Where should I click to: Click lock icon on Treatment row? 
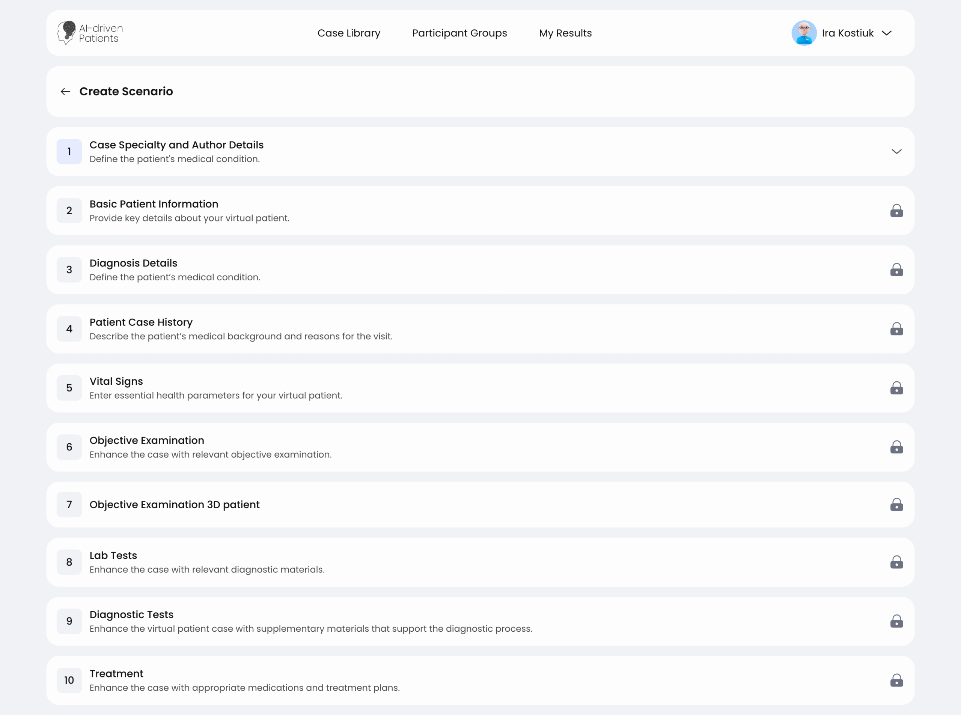point(896,680)
